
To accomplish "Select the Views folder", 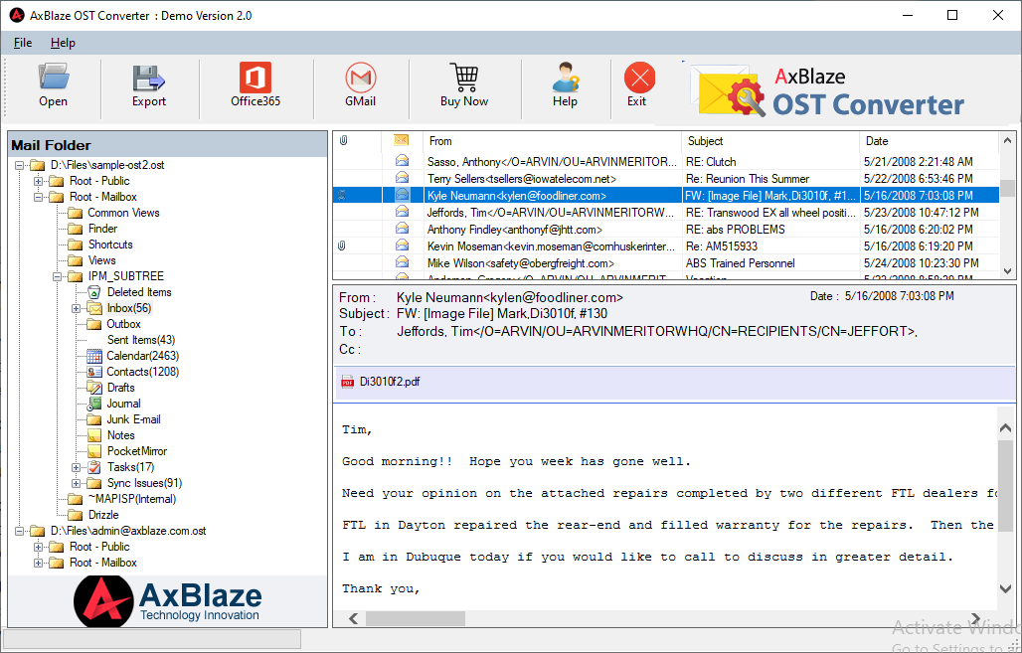I will click(101, 260).
